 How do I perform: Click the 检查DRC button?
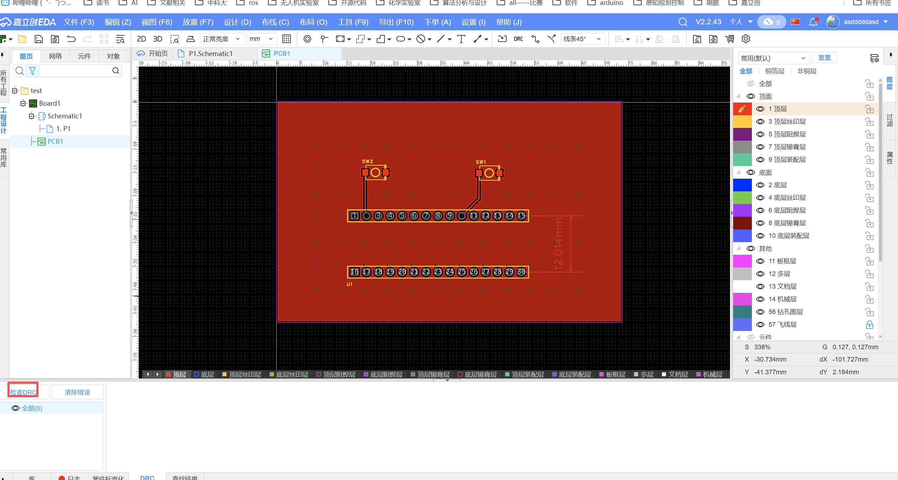click(x=23, y=392)
